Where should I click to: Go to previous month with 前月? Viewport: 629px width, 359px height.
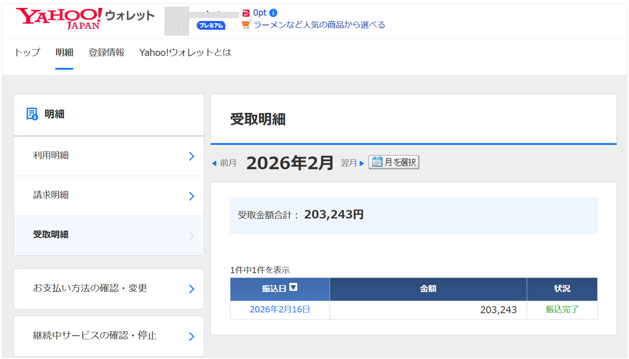pos(224,163)
